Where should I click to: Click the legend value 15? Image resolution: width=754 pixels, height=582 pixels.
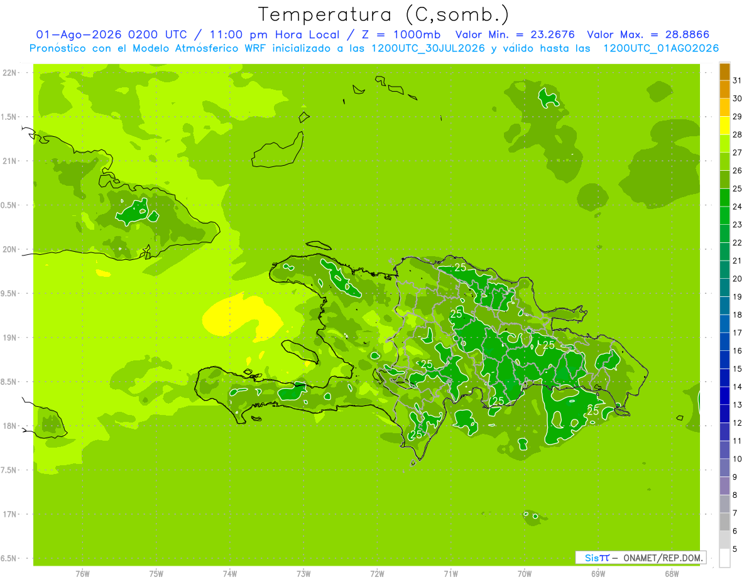(x=738, y=369)
